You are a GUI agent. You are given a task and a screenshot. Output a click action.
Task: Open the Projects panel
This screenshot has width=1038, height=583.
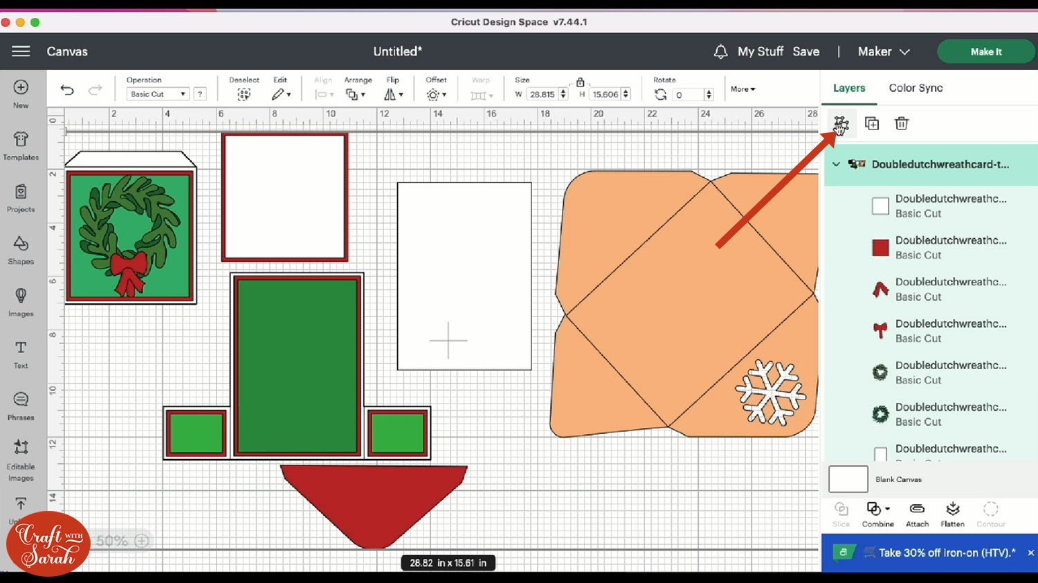click(21, 198)
